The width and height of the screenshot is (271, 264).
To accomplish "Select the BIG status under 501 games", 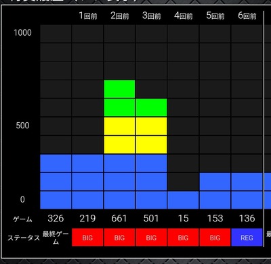I will tap(151, 238).
